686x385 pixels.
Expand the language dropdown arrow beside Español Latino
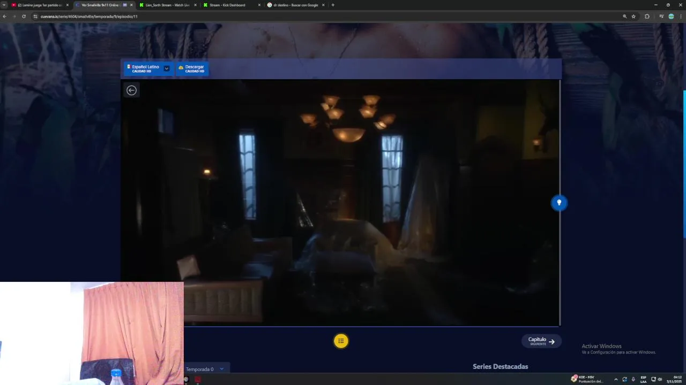click(x=167, y=68)
